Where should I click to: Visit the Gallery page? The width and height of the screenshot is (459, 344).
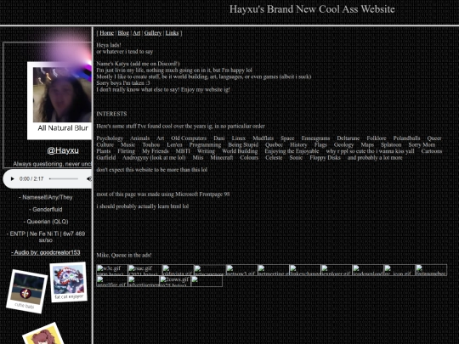(153, 33)
